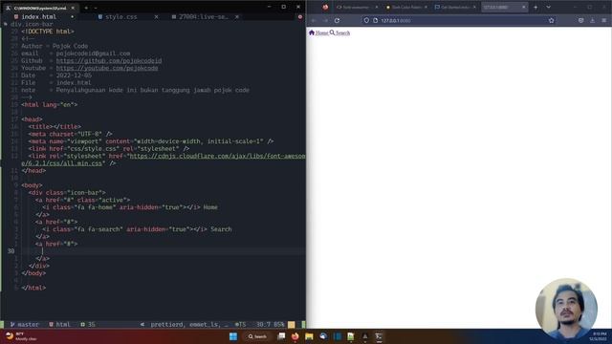Bookmark this page with the star
Viewport: 612px width, 344px height.
551,20
